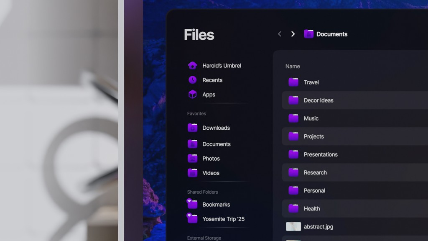Image resolution: width=428 pixels, height=241 pixels.
Task: Open Downloads label under Favorites
Action: pos(216,128)
